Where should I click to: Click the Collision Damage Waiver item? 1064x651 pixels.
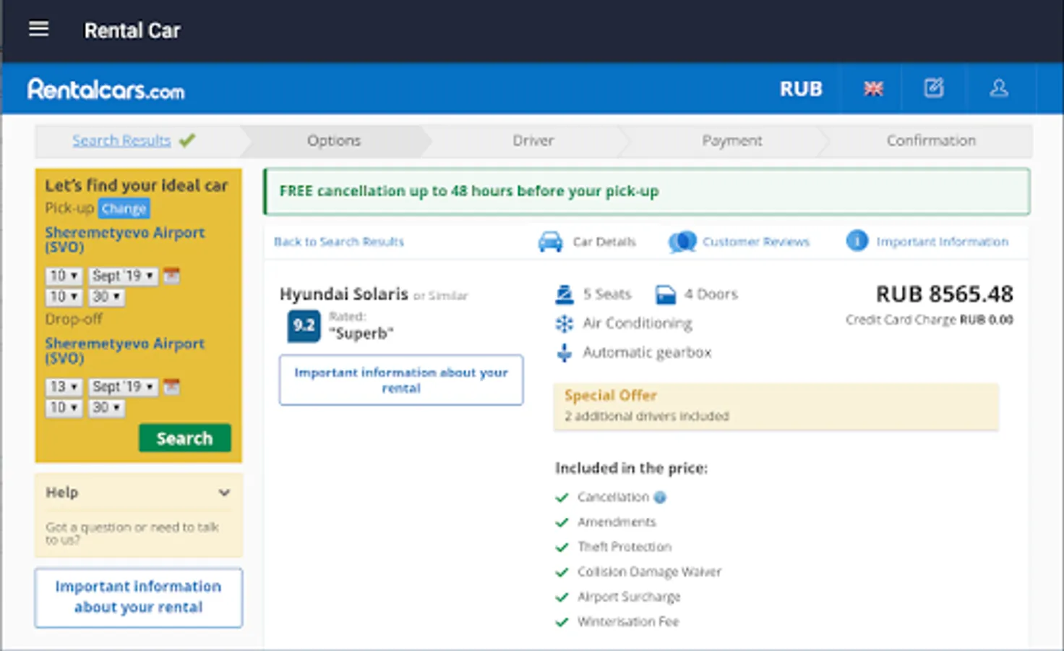pyautogui.click(x=649, y=572)
